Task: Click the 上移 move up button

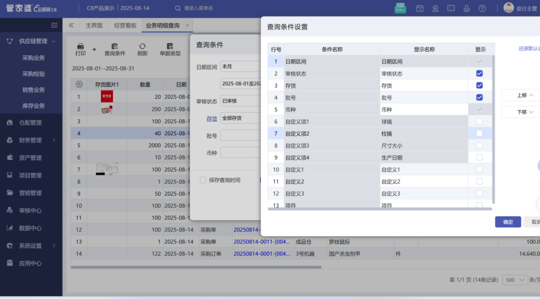Action: (x=520, y=95)
